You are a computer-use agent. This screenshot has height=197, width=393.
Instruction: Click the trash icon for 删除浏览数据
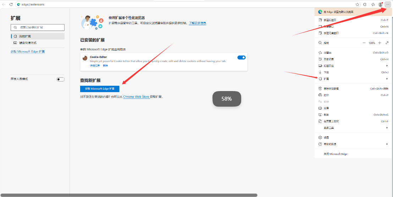320,89
